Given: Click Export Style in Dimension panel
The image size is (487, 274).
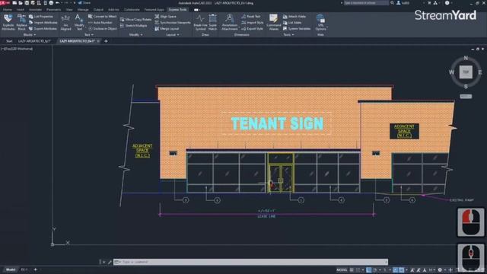Looking at the screenshot, I should [x=252, y=29].
